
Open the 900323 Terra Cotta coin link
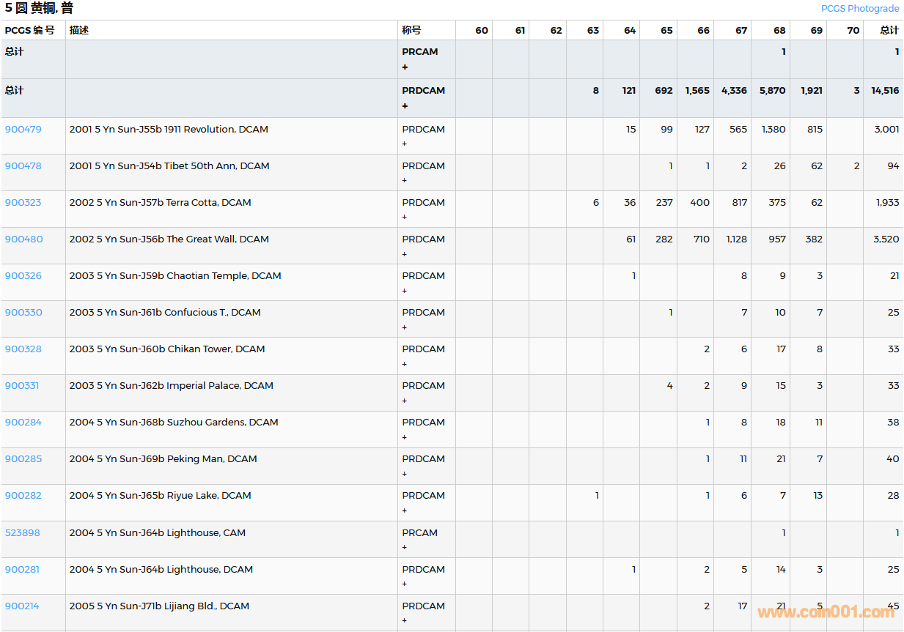click(23, 203)
